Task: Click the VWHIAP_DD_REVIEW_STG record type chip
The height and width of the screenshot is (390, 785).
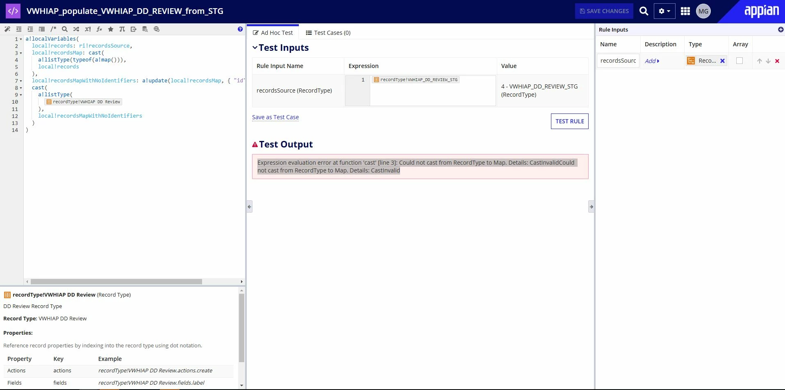Action: click(416, 80)
